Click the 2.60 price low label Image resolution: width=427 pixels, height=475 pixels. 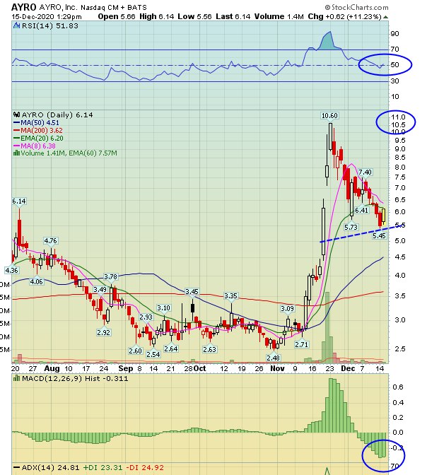click(x=135, y=351)
